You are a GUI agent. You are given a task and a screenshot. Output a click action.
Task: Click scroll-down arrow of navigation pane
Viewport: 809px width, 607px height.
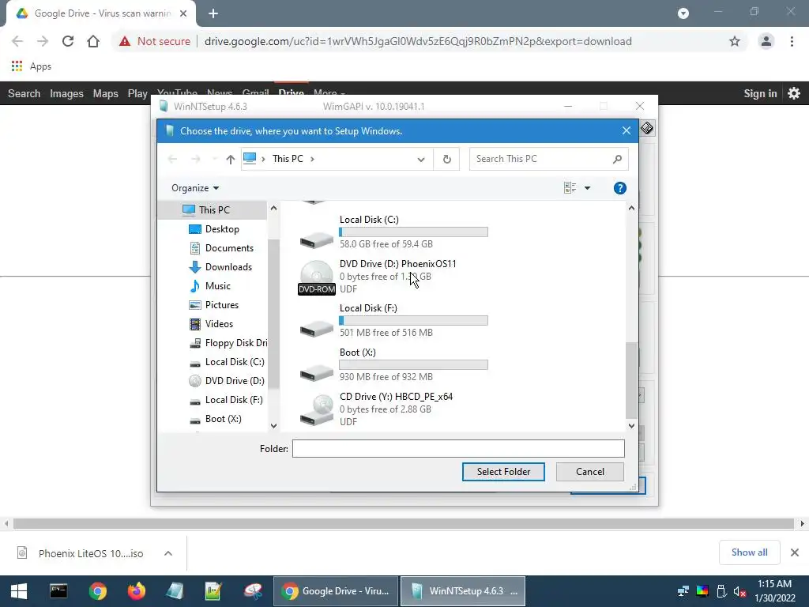pos(273,426)
